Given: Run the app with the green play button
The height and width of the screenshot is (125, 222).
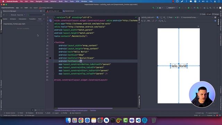Looking at the screenshot, I should (180, 8).
